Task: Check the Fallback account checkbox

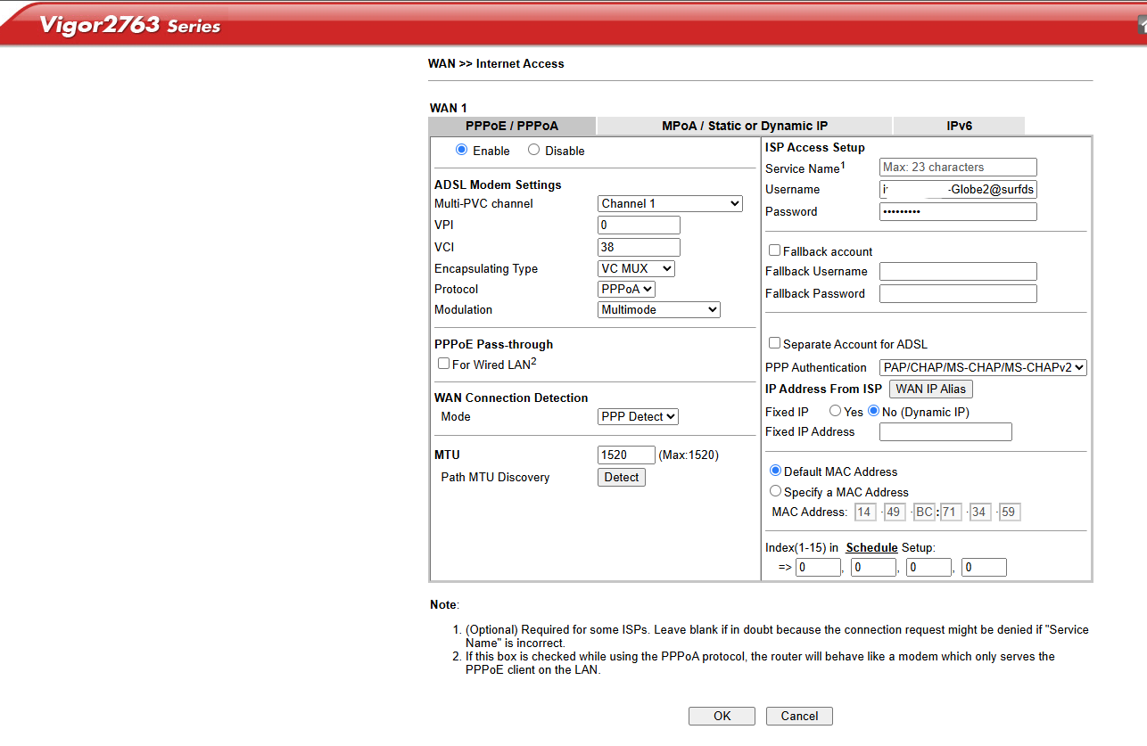Action: 774,250
